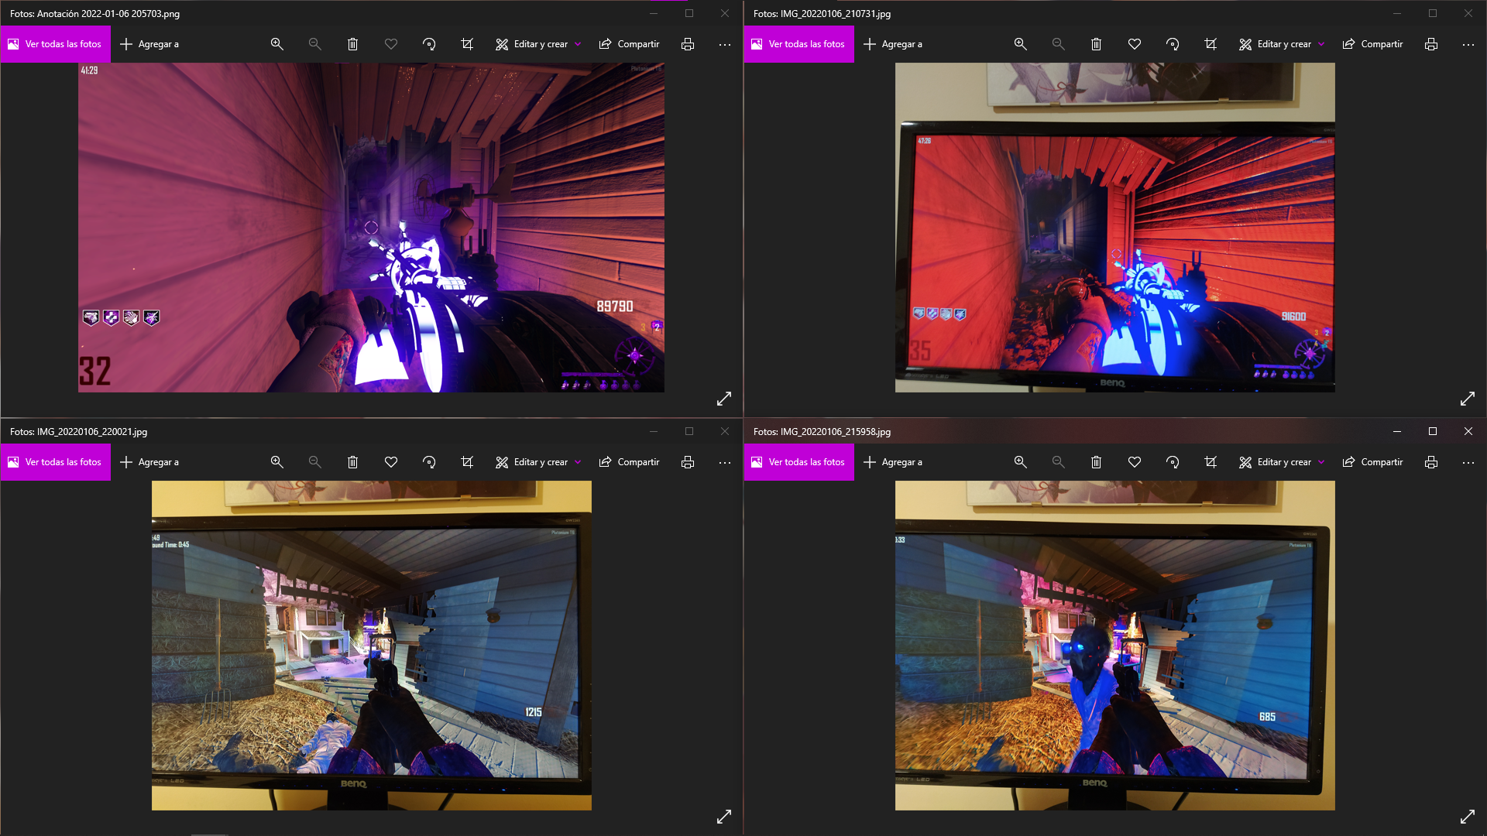1487x836 pixels.
Task: Open more options in IMG_20220106_220021 window
Action: 725,462
